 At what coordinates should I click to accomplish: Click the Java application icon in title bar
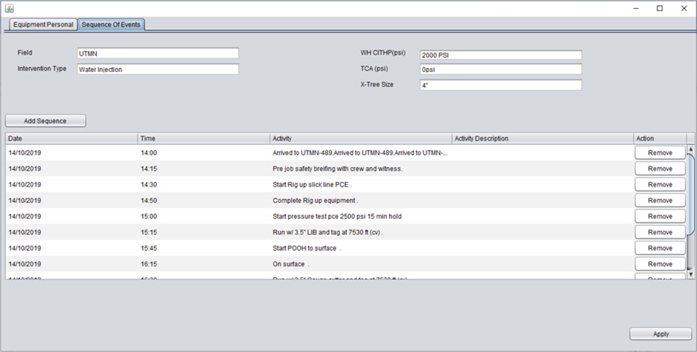point(9,8)
